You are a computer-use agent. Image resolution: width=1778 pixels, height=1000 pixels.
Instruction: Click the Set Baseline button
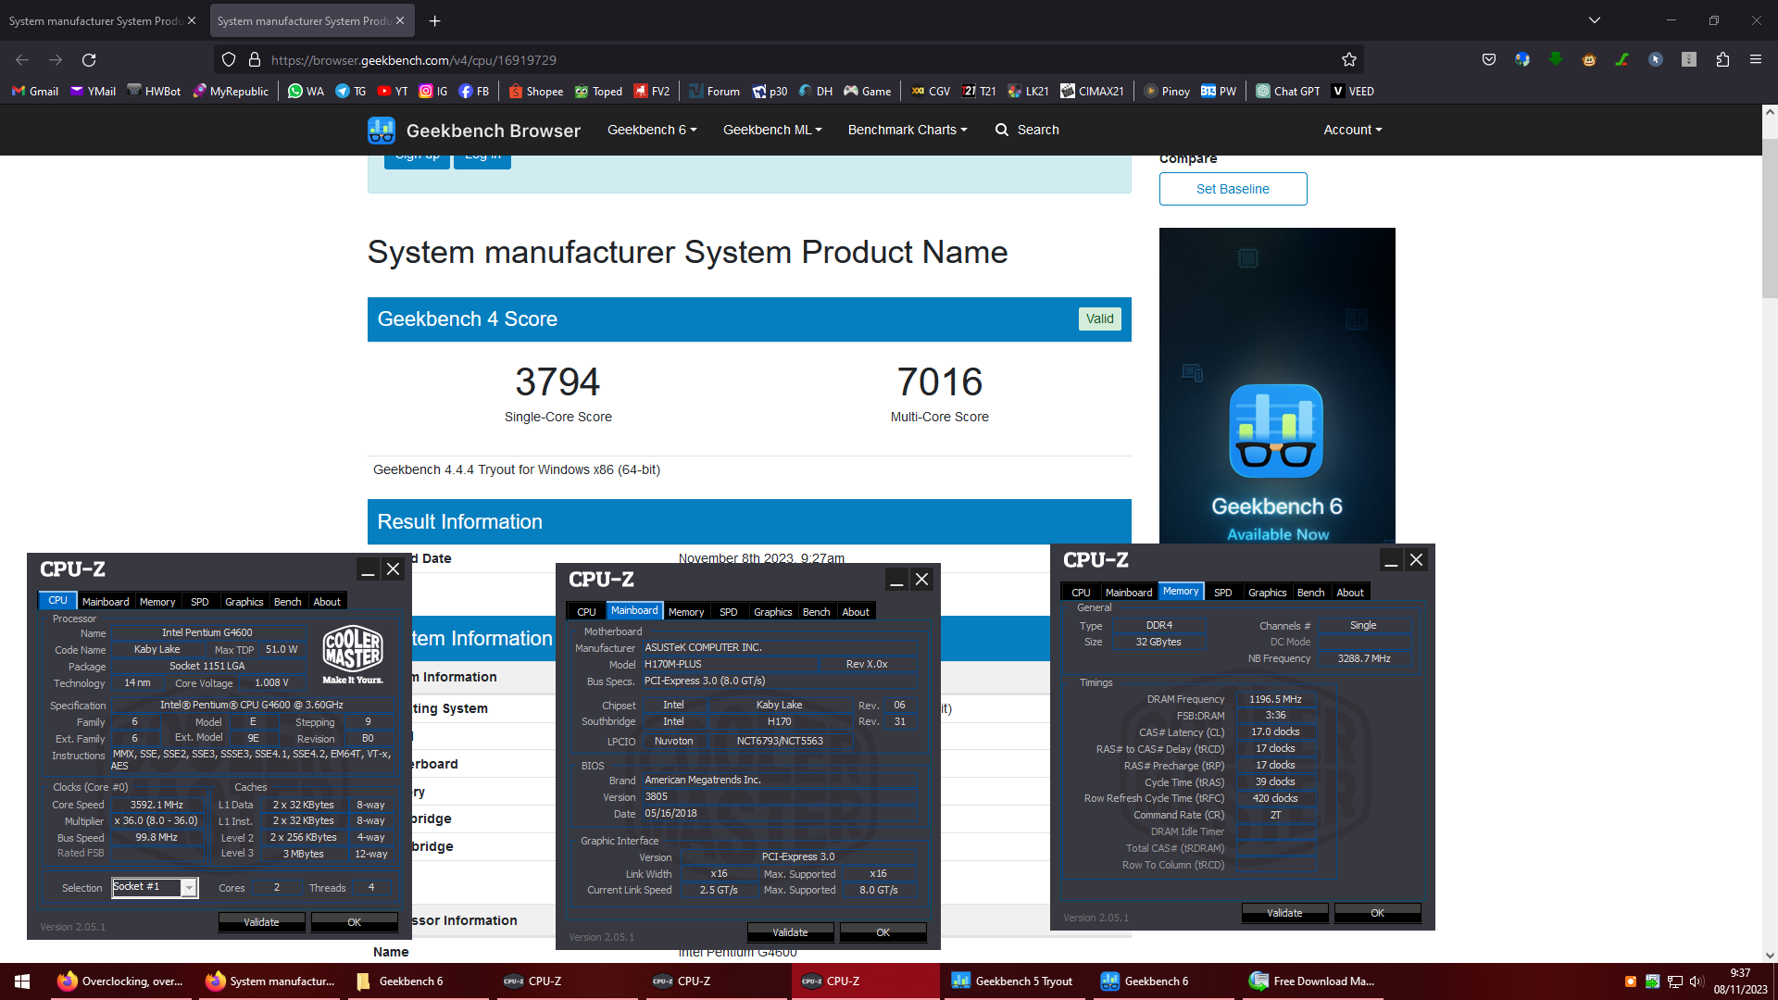point(1233,189)
